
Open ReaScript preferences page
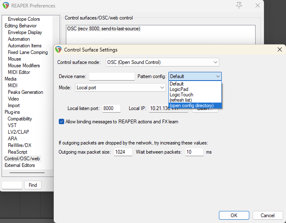coord(18,152)
